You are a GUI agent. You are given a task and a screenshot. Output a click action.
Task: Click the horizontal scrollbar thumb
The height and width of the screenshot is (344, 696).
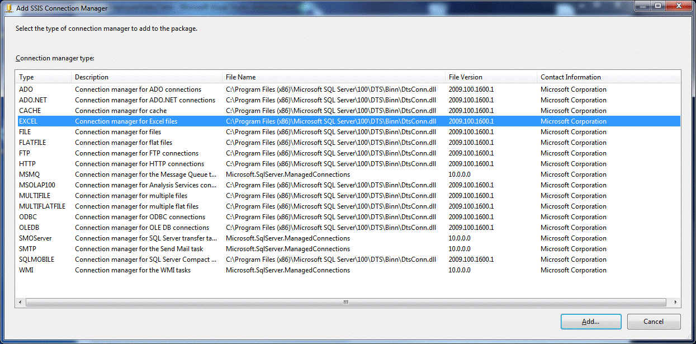345,302
